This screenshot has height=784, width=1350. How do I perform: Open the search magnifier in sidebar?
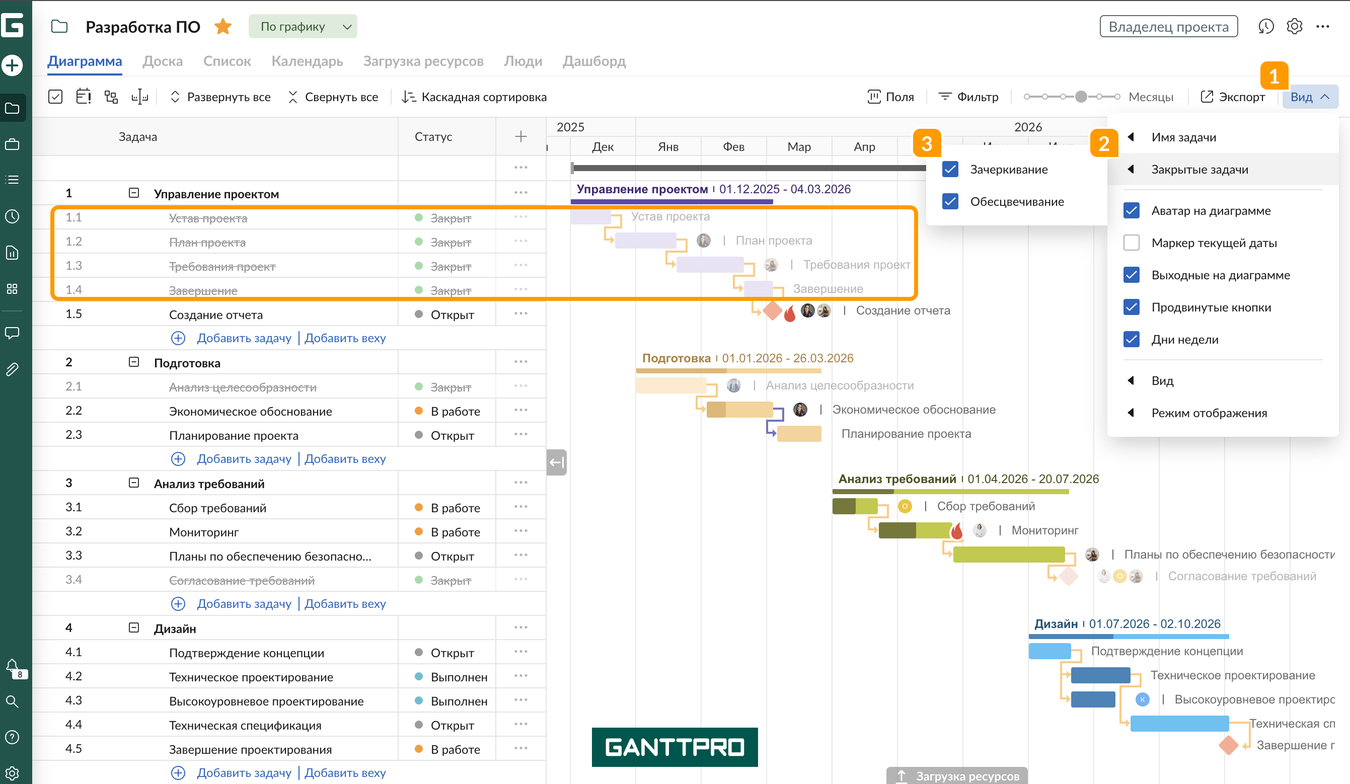click(12, 701)
